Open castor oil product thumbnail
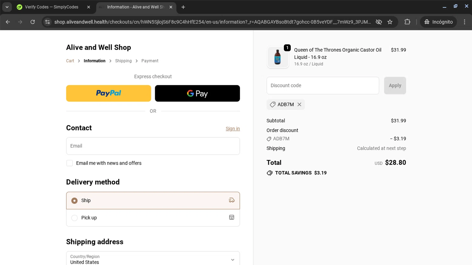Screen dimensions: 472x265 coord(278,57)
